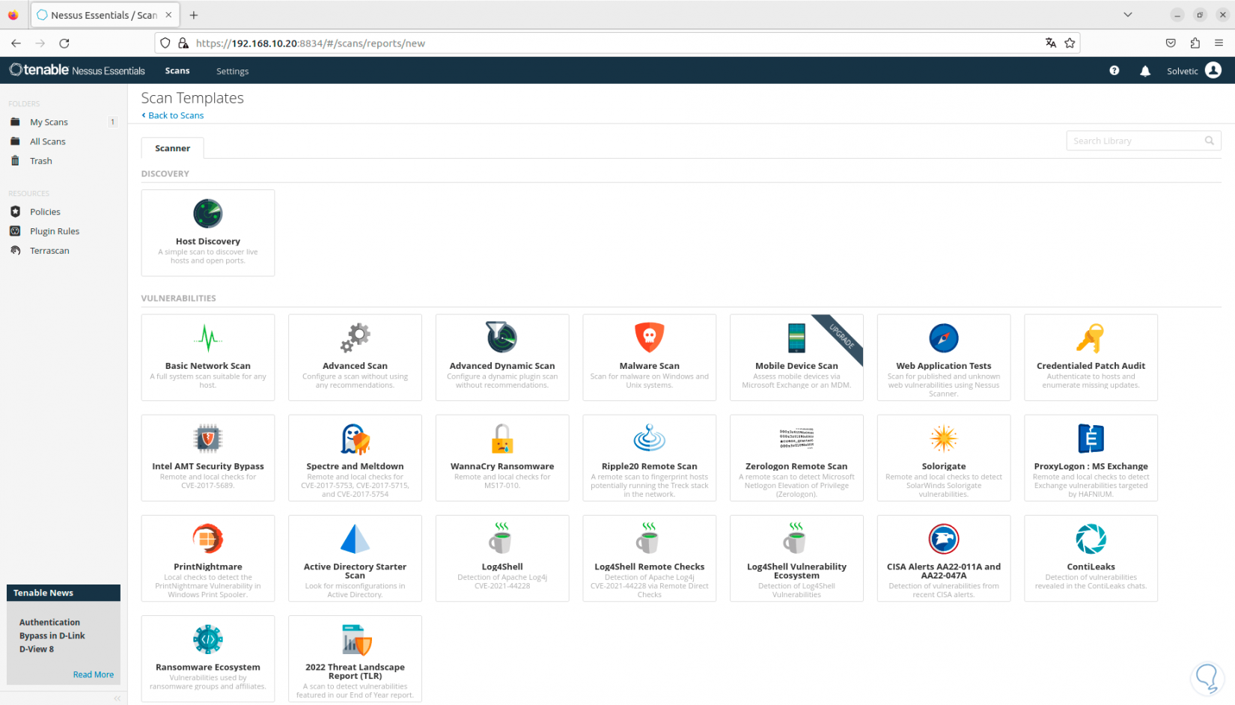1235x705 pixels.
Task: Open the Advanced Dynamic Scan icon
Action: point(502,338)
